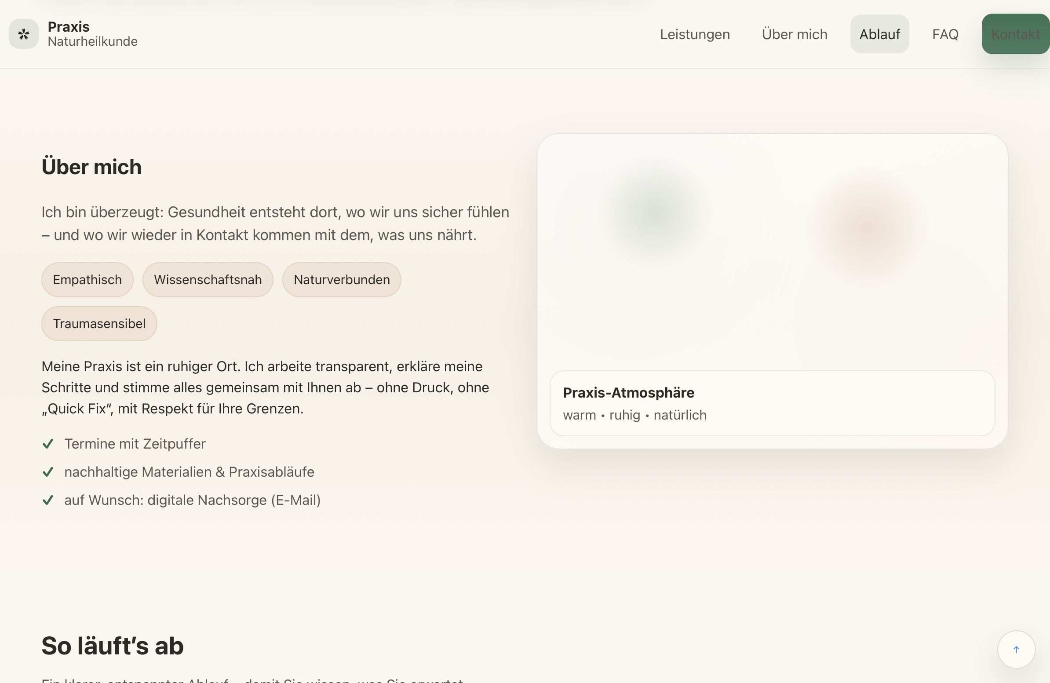Screen dimensions: 1050x683
Task: Click the blurred atmosphere image area
Action: pos(772,247)
